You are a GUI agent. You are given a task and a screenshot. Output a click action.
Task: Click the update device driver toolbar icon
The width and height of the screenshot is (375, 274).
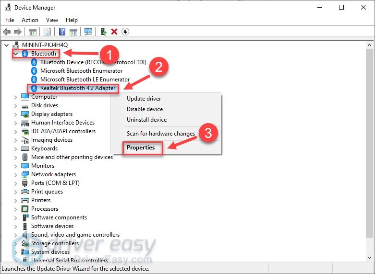coord(103,32)
